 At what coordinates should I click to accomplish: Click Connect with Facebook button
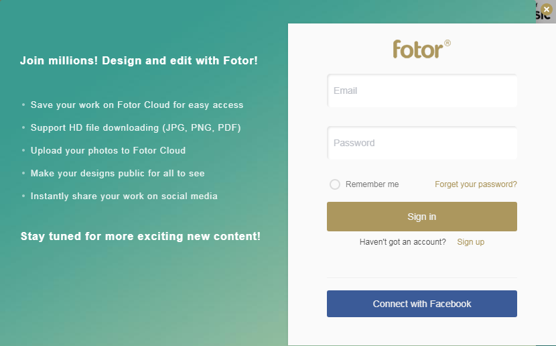point(421,304)
